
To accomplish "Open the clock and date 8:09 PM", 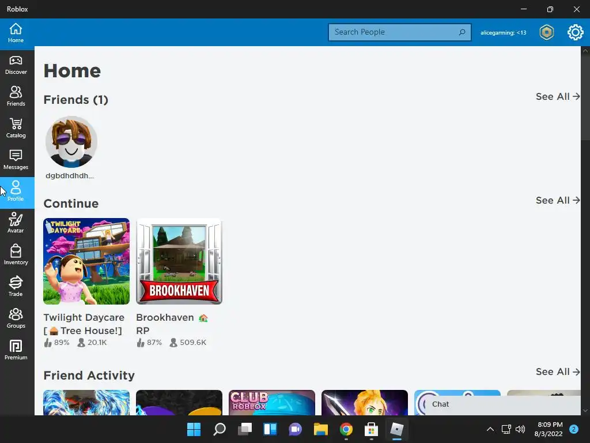I will [x=549, y=429].
